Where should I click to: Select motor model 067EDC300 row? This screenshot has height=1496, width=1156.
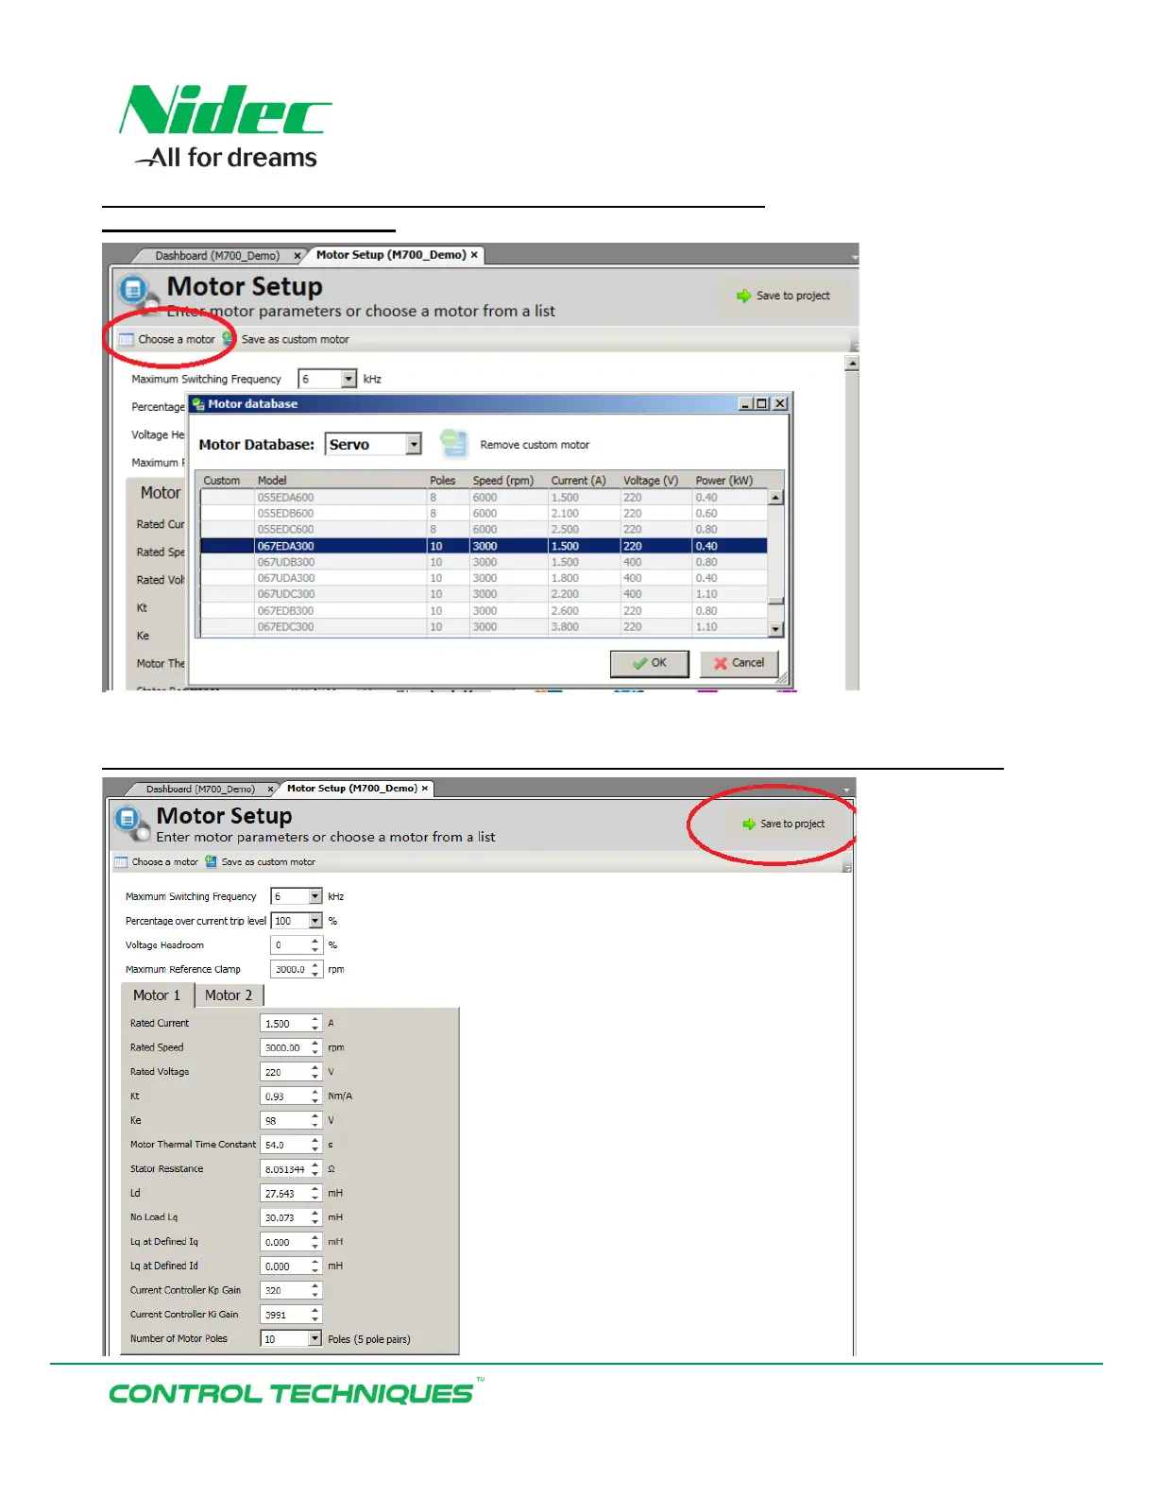(484, 626)
